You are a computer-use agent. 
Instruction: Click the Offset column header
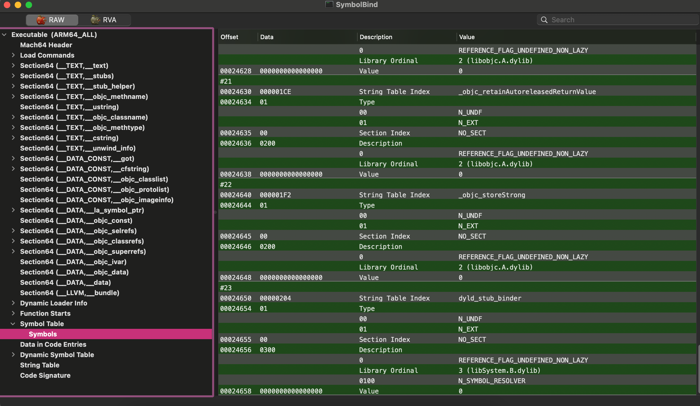pos(238,37)
